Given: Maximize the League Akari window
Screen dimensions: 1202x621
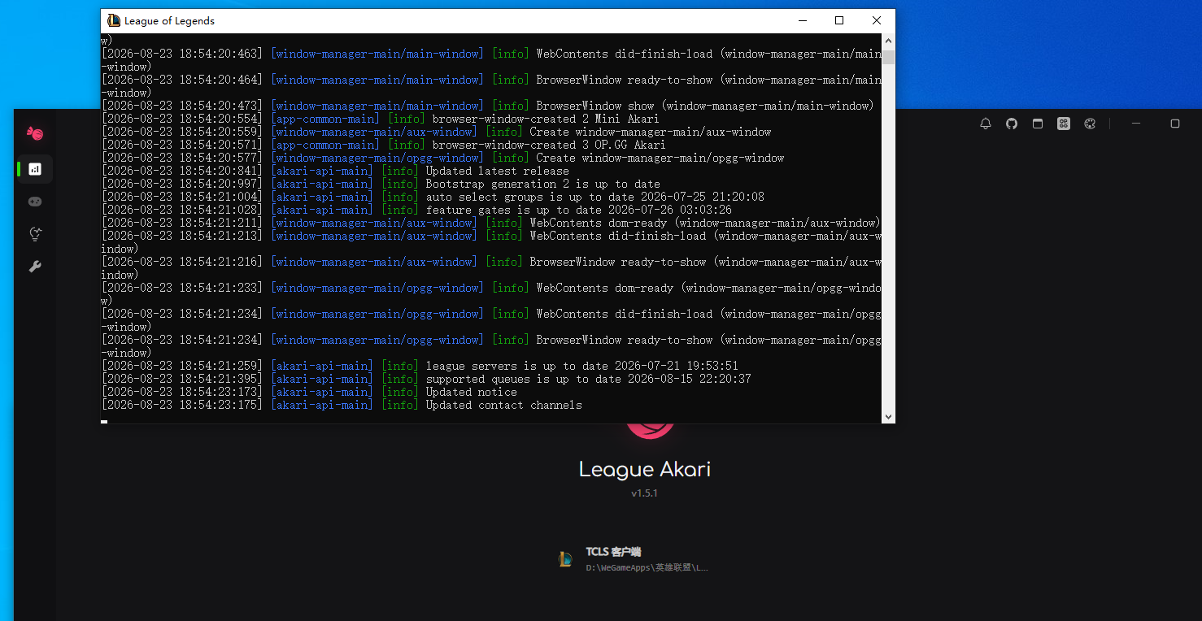Looking at the screenshot, I should tap(1175, 124).
